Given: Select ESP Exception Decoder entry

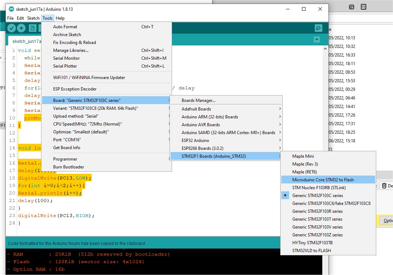Looking at the screenshot, I should [x=107, y=89].
